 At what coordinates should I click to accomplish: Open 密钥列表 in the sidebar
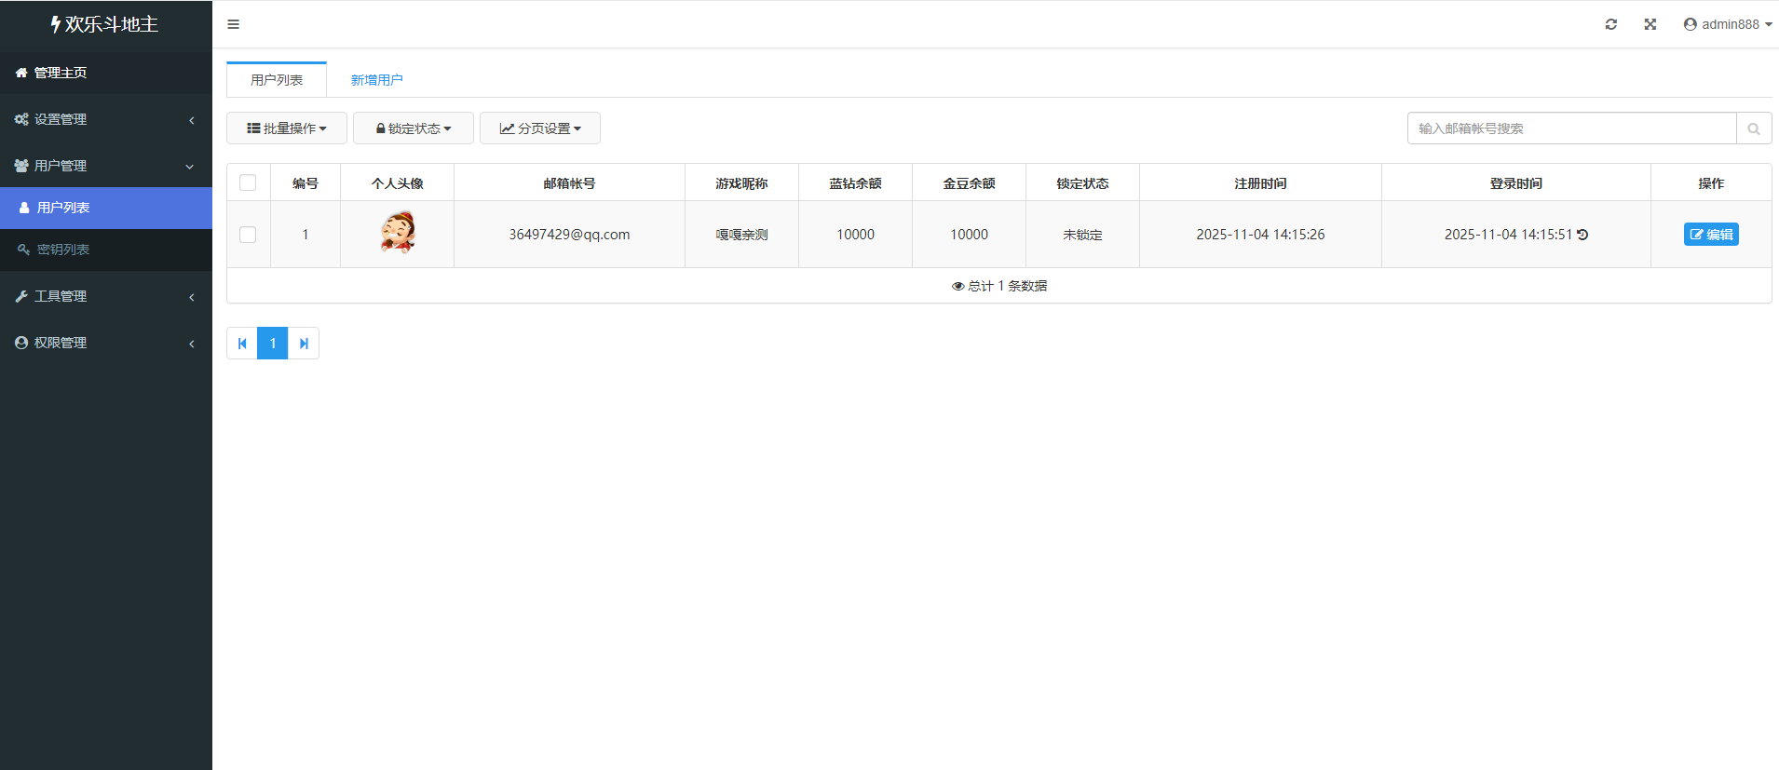tap(63, 250)
